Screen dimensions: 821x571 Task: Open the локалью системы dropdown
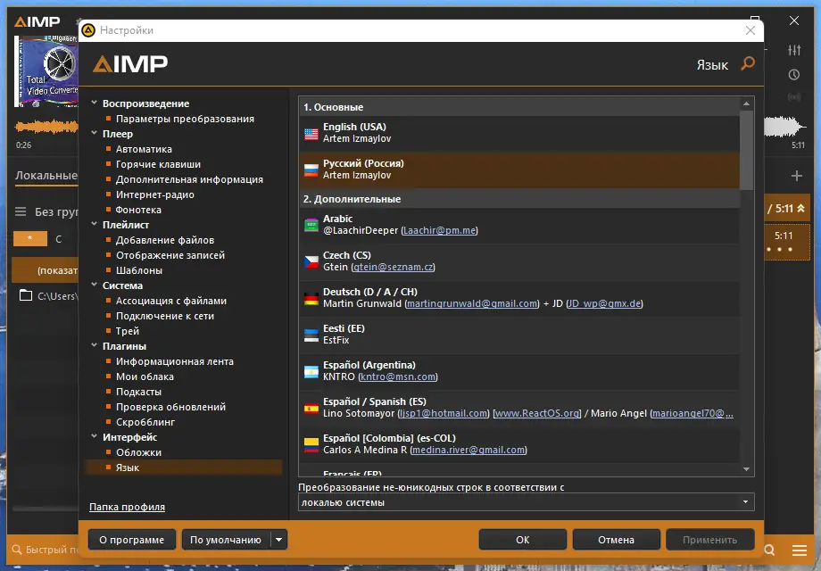527,502
